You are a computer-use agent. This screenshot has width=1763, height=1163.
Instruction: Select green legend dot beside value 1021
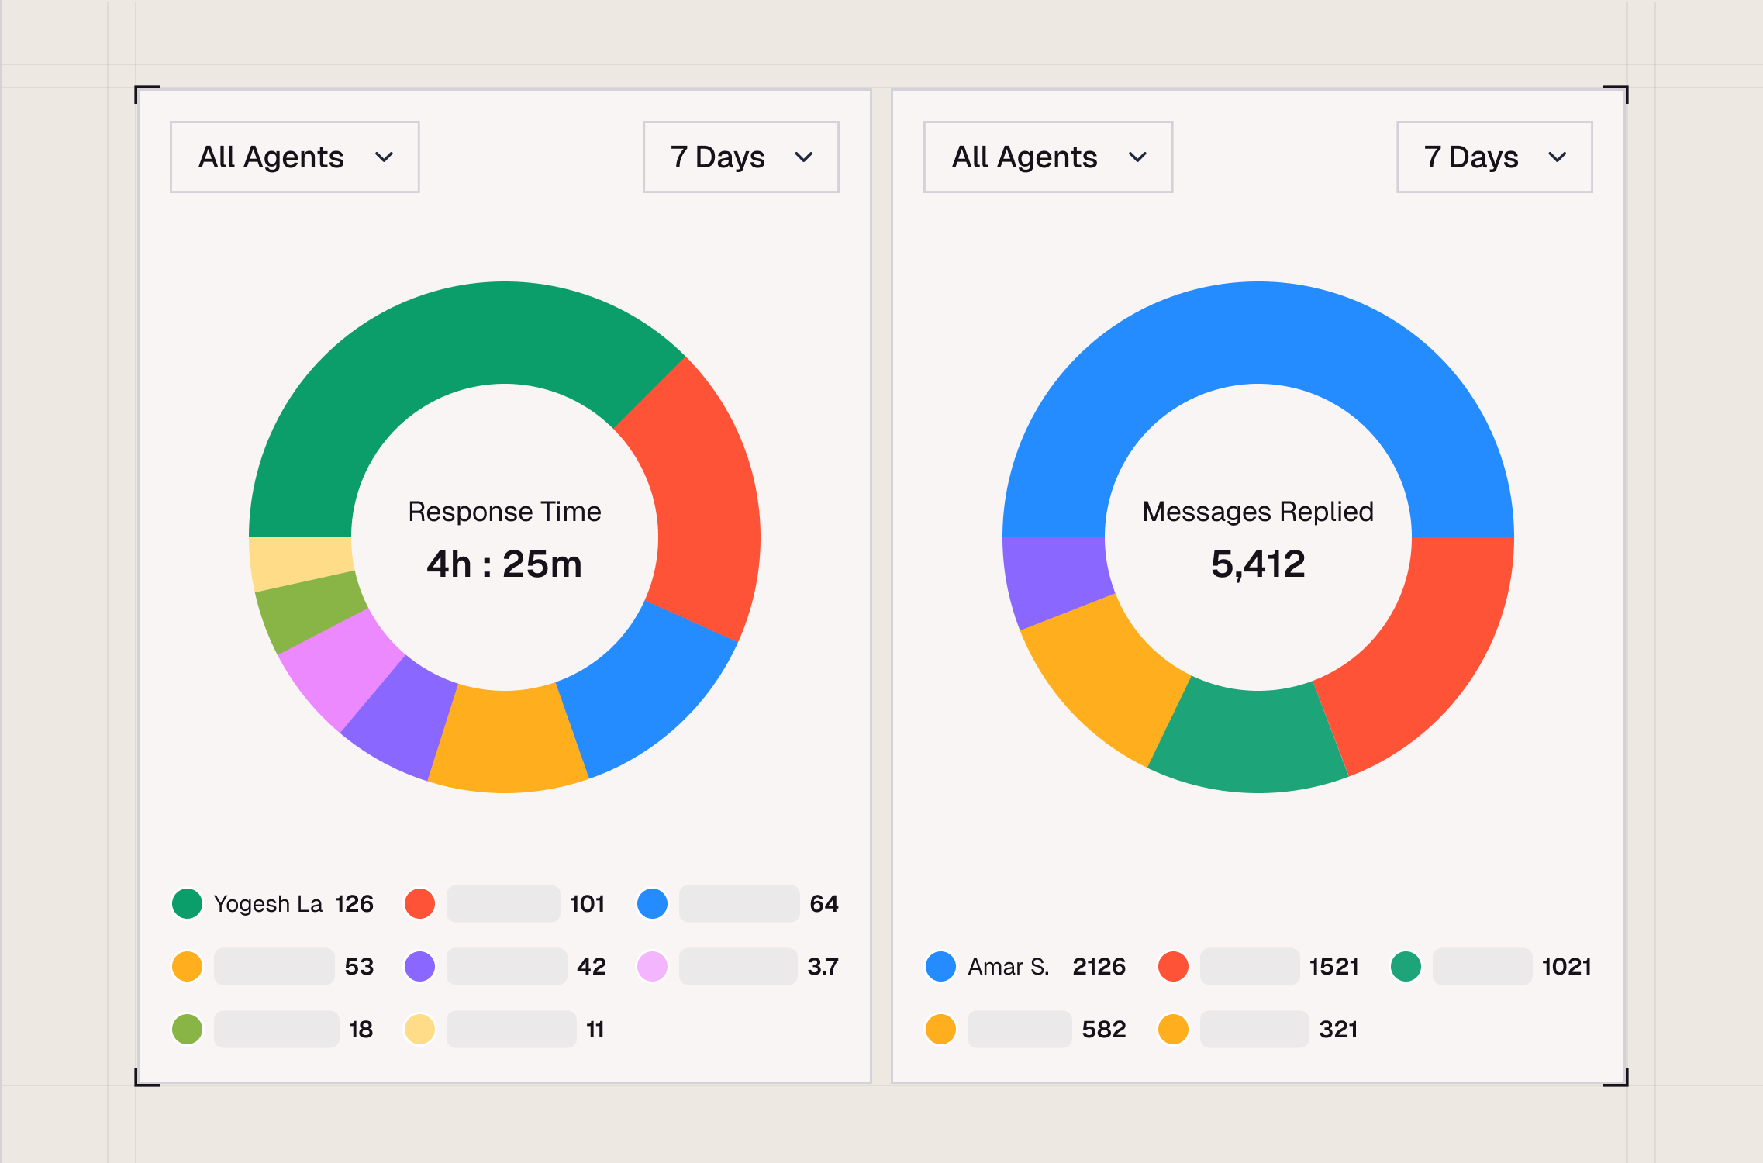click(x=1406, y=966)
